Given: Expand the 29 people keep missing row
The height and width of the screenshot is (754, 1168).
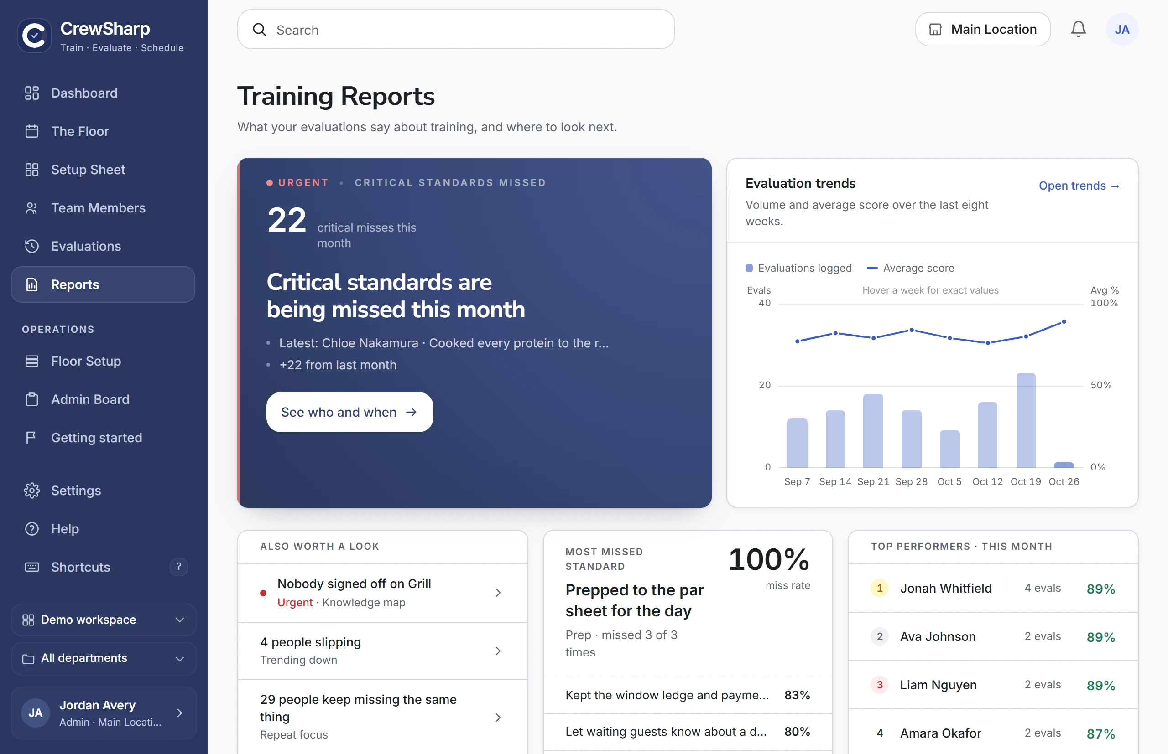Looking at the screenshot, I should 383,717.
